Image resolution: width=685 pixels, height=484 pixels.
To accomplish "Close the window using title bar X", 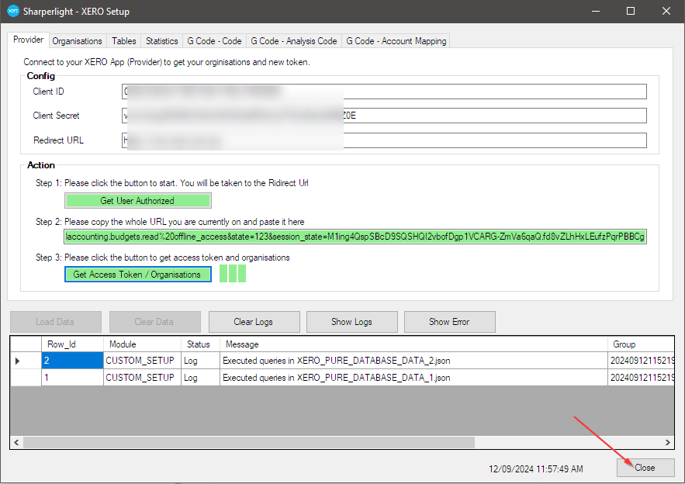I will 666,11.
